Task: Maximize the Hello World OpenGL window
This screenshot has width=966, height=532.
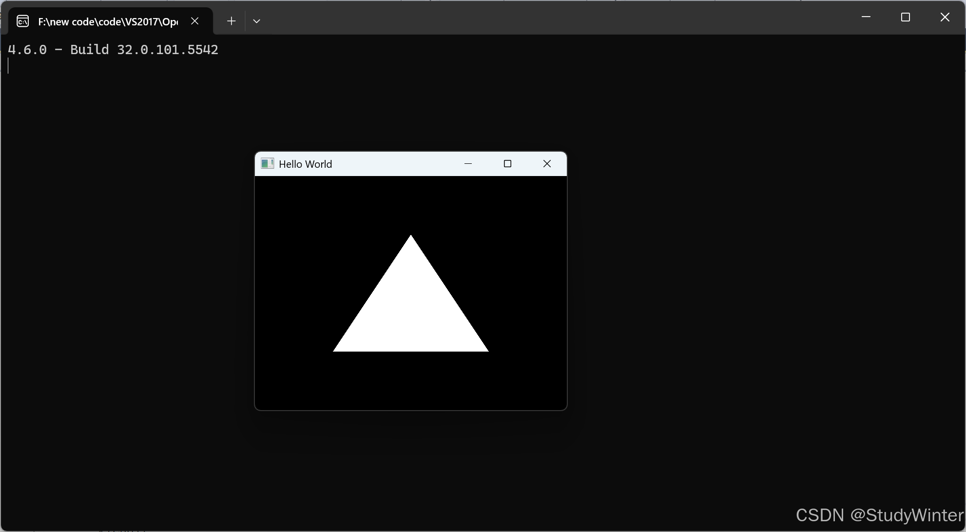Action: click(x=507, y=163)
